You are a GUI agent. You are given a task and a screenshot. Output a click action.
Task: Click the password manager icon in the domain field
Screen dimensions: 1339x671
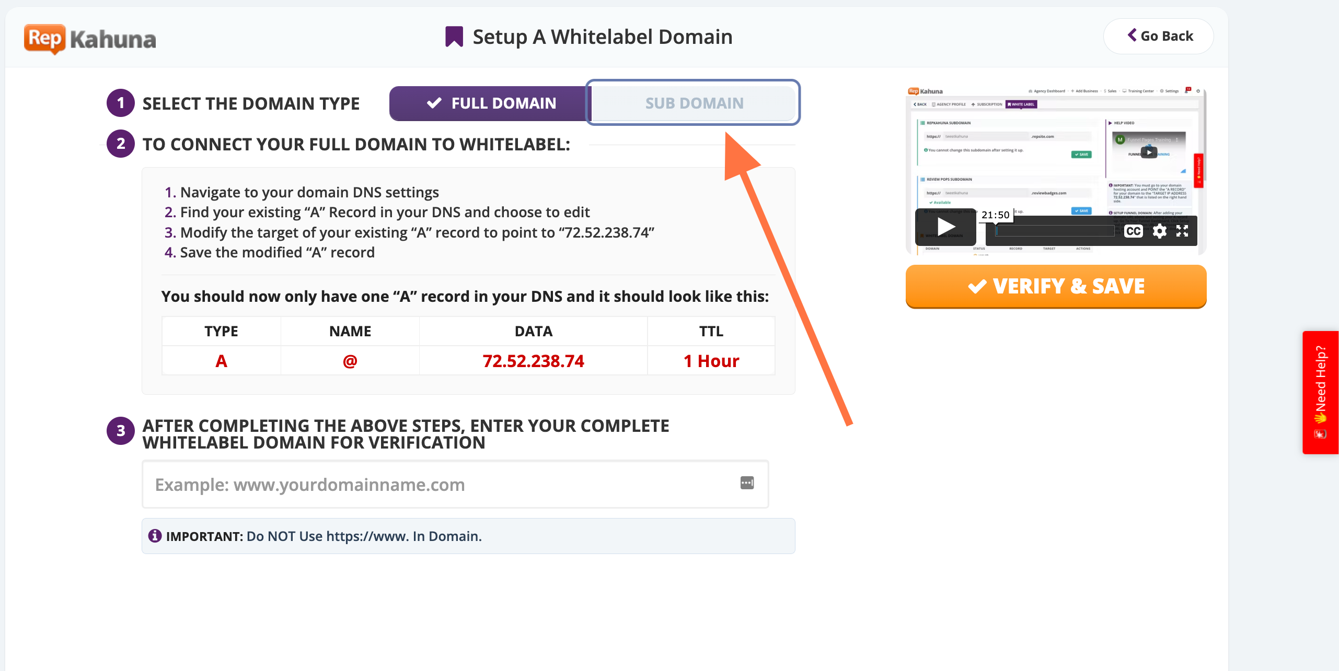pos(747,483)
